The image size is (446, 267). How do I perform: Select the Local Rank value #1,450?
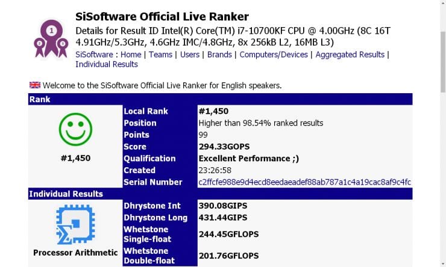coord(213,111)
